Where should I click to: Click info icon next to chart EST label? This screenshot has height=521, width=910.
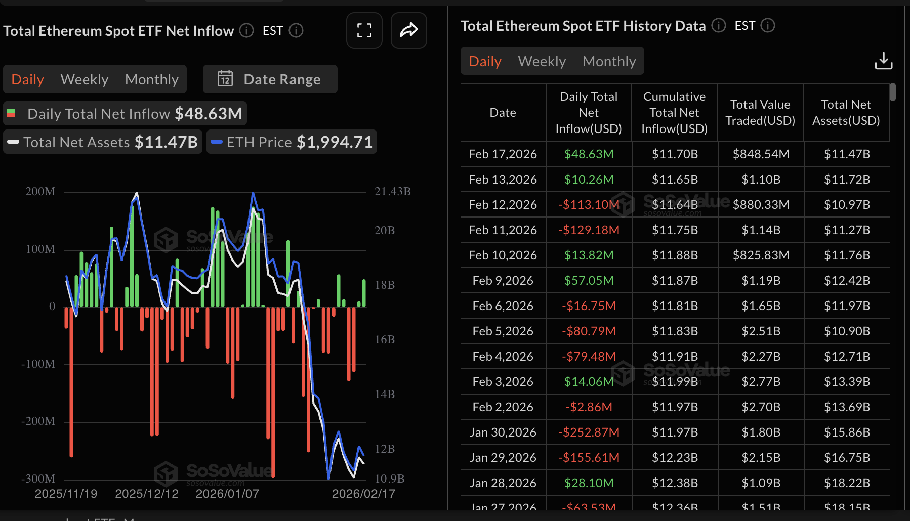point(296,31)
